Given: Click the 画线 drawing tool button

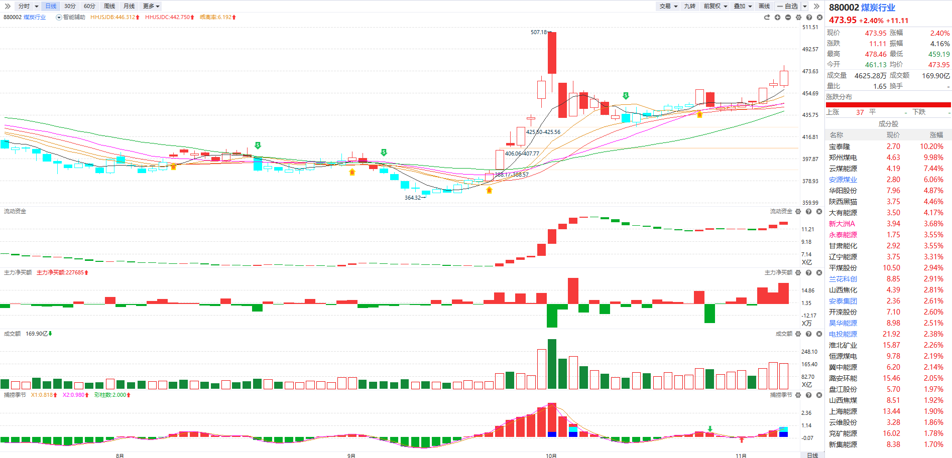Looking at the screenshot, I should [x=764, y=6].
